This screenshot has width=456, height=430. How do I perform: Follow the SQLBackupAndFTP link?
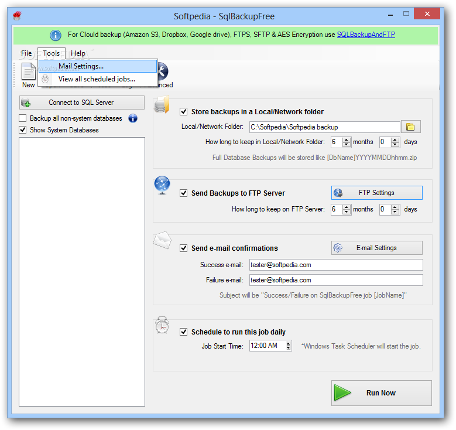tap(365, 35)
